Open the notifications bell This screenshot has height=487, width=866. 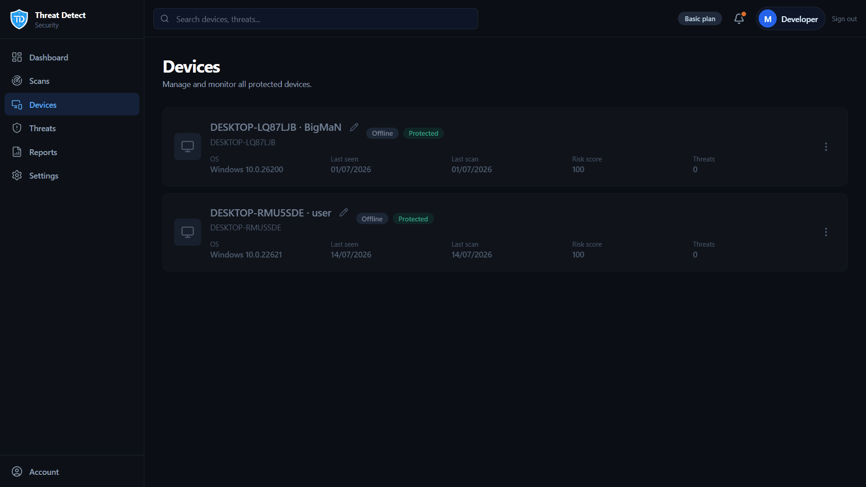pos(739,18)
